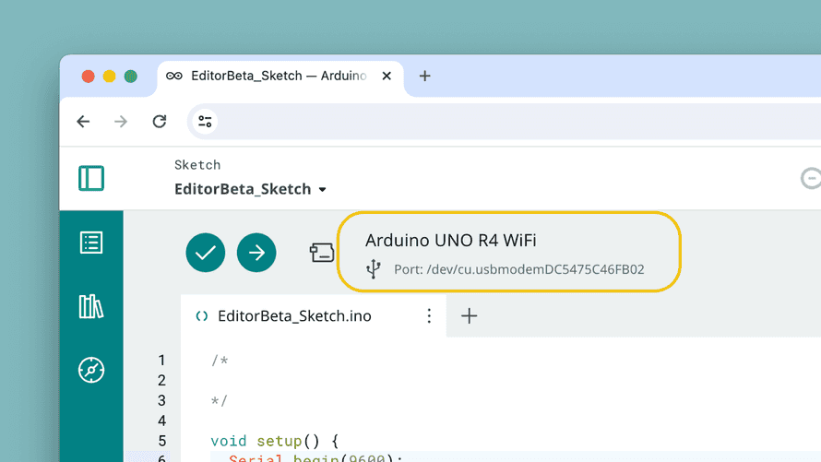Add a new file tab with plus
This screenshot has width=821, height=462.
tap(469, 316)
